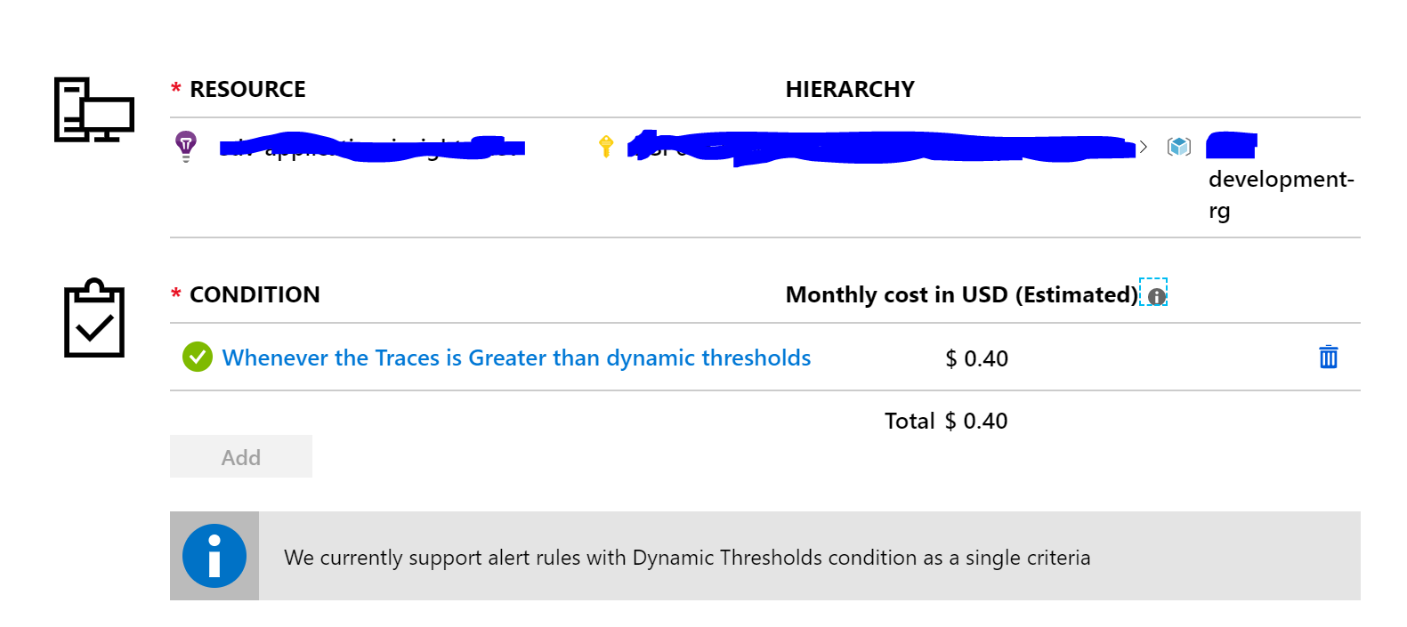Click the Total $ 0.40 cost value
This screenshot has width=1407, height=627.
[x=976, y=421]
